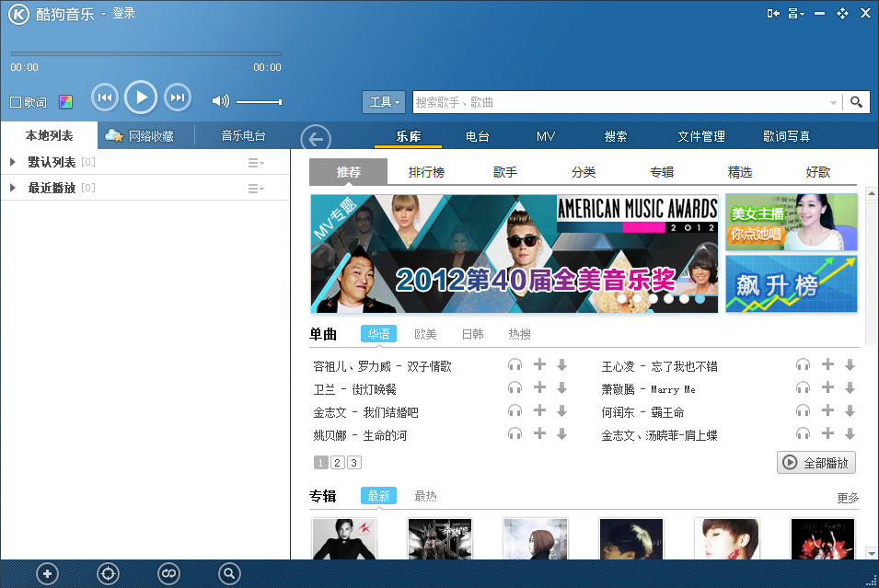Viewport: 879px width, 588px height.
Task: Open the 搜索 tab
Action: coord(616,136)
